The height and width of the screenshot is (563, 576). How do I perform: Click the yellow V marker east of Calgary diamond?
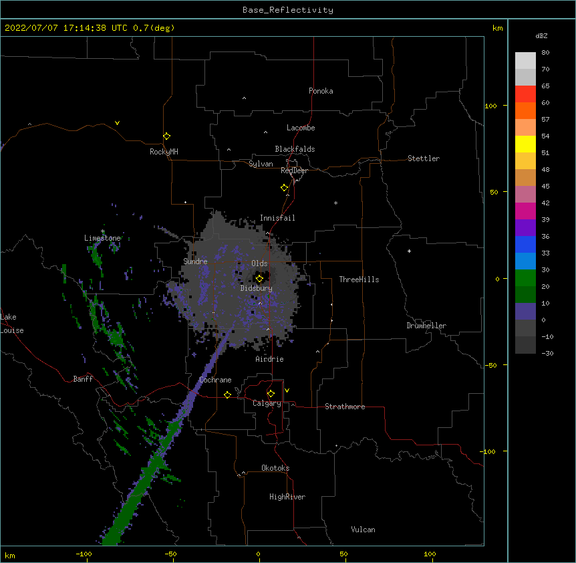pos(287,390)
